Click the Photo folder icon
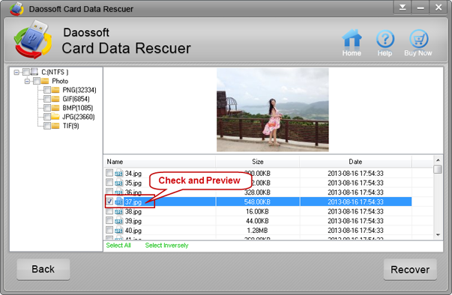The width and height of the screenshot is (452, 295). [45, 81]
